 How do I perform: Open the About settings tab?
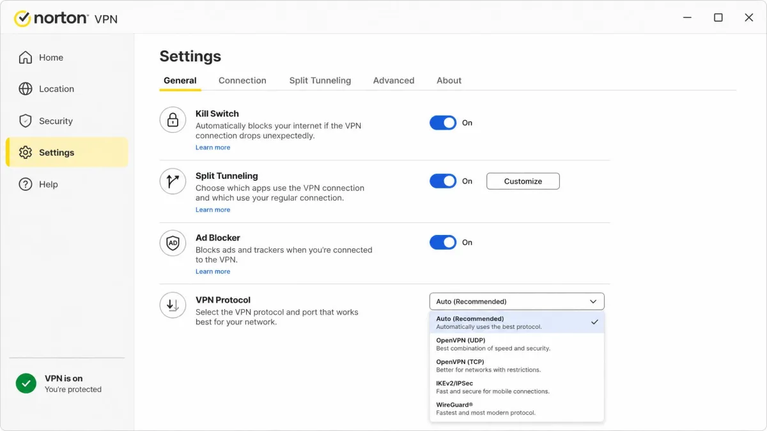pos(449,80)
